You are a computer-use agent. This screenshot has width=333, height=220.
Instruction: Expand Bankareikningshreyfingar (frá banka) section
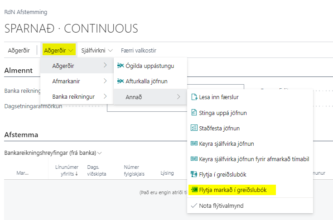(x=53, y=153)
